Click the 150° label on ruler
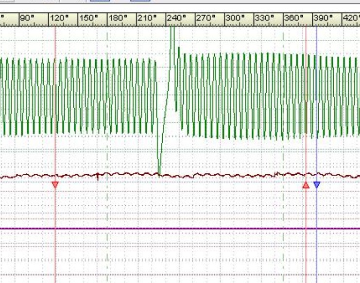The width and height of the screenshot is (360, 283). tap(88, 17)
